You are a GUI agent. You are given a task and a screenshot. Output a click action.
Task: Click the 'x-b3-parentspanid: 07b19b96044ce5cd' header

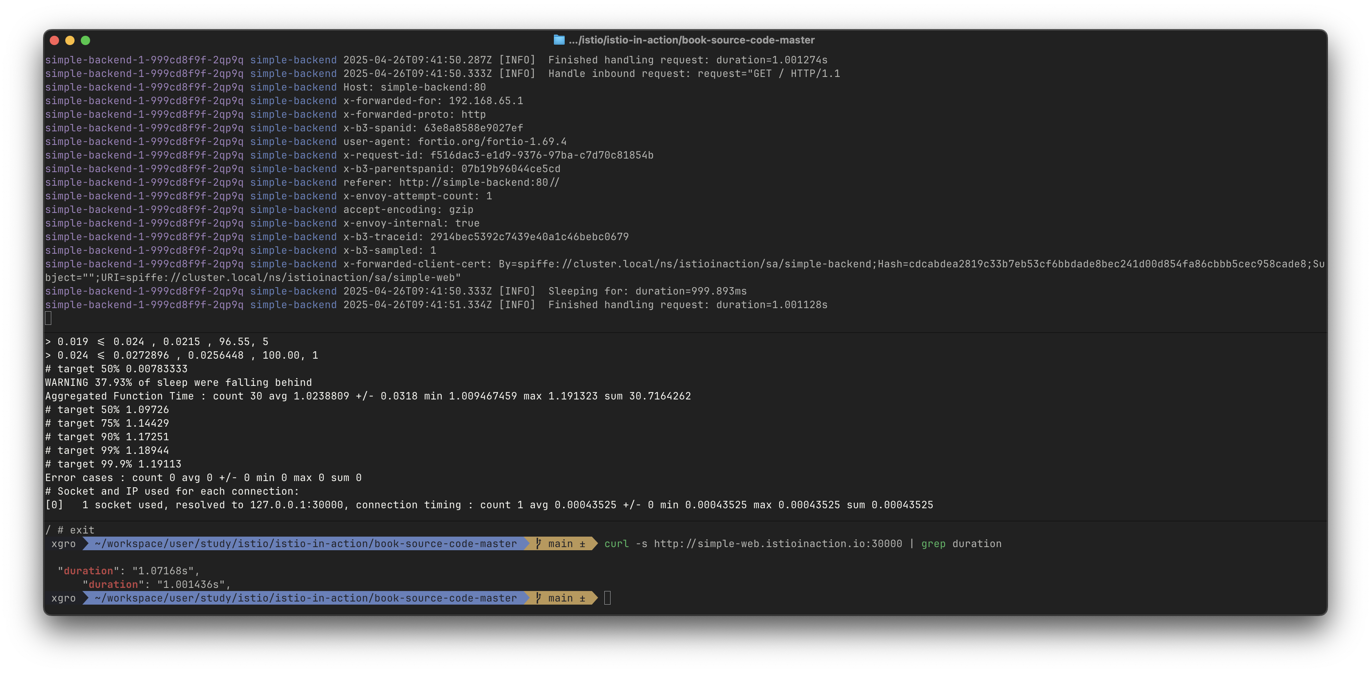pyautogui.click(x=452, y=169)
